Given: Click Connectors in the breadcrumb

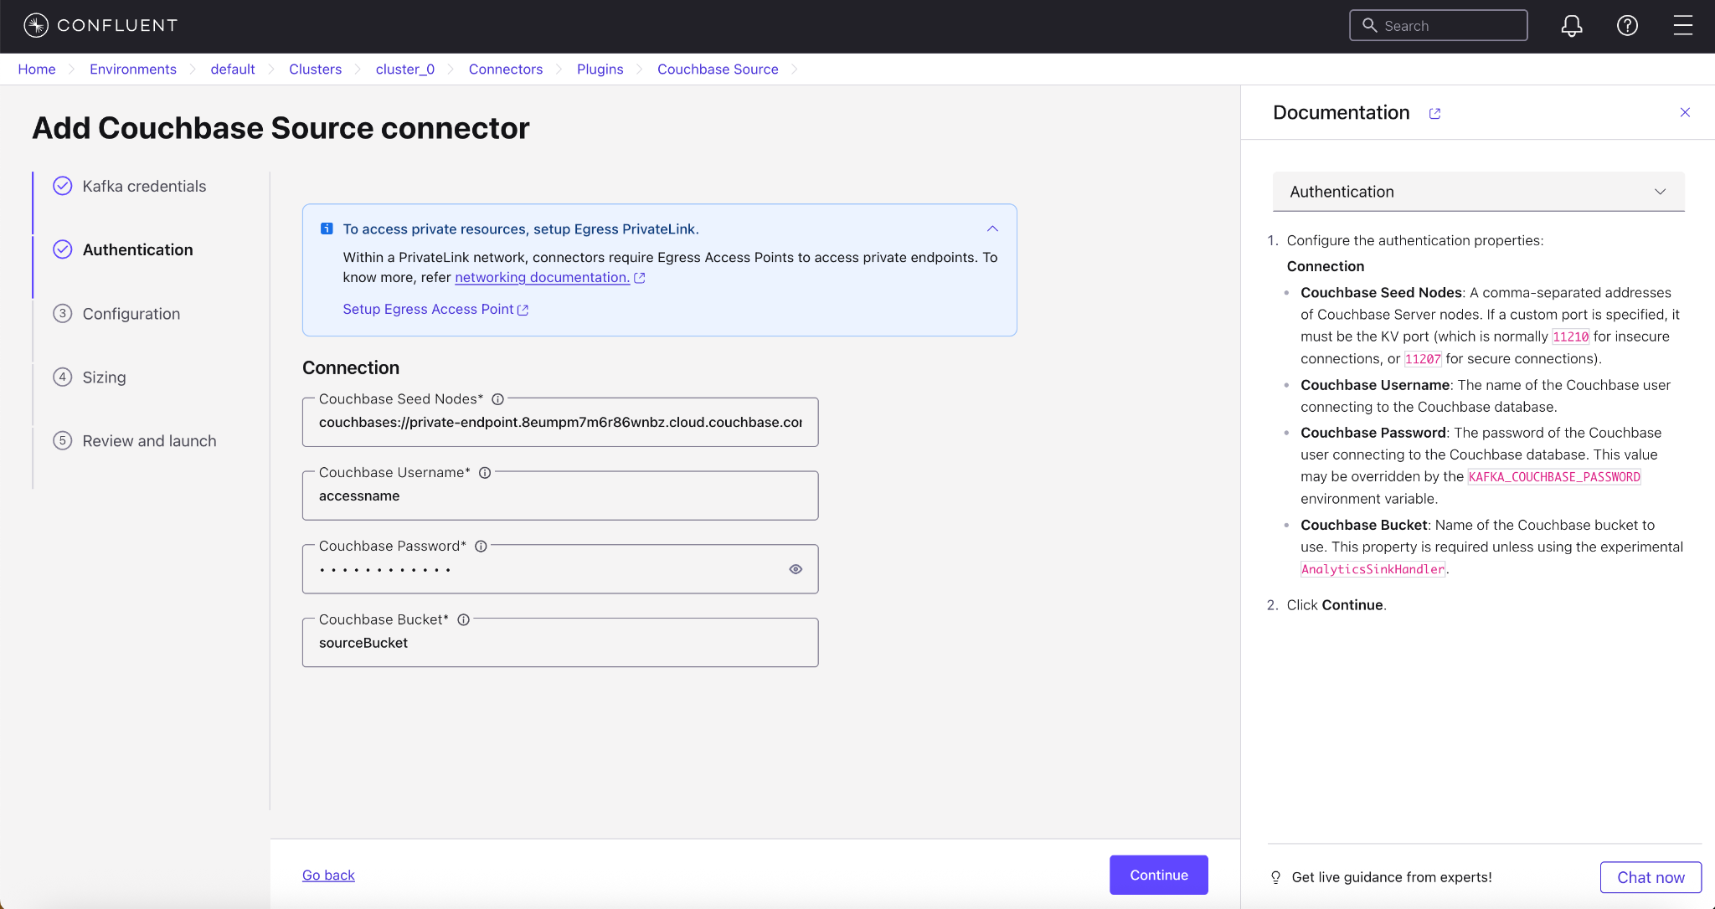Looking at the screenshot, I should [505, 69].
